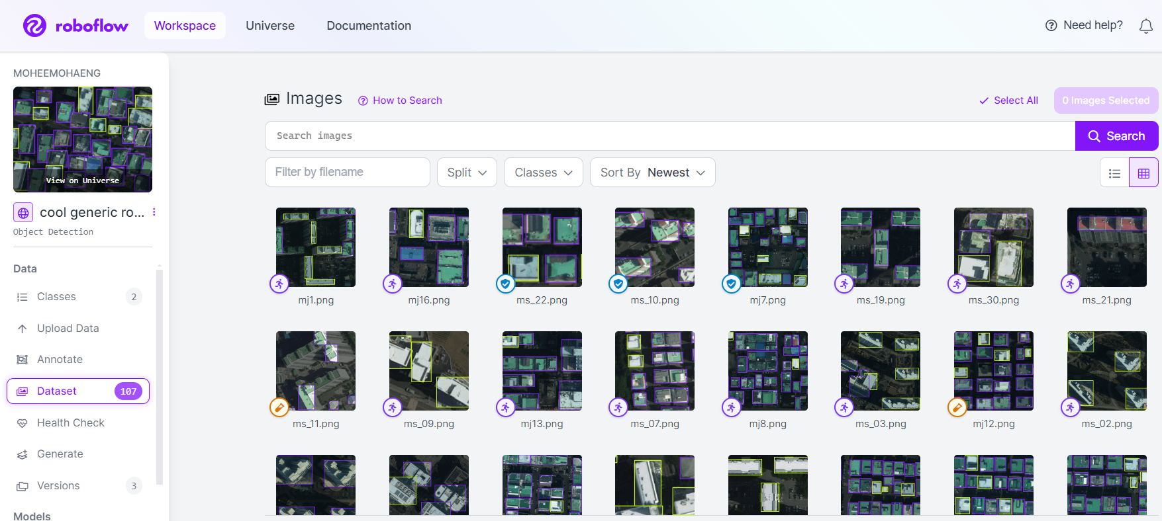
Task: Click the purple Search button
Action: [x=1116, y=136]
